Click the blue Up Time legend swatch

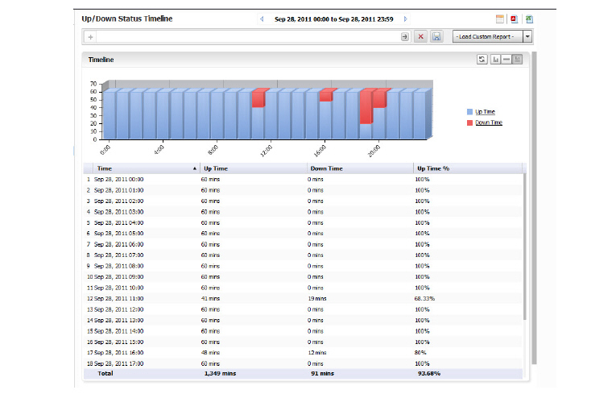point(469,112)
